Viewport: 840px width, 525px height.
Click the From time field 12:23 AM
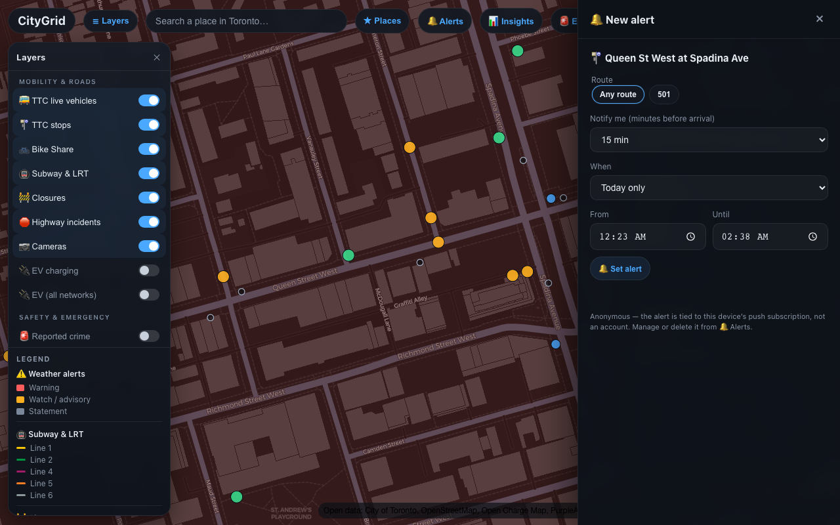click(x=648, y=237)
